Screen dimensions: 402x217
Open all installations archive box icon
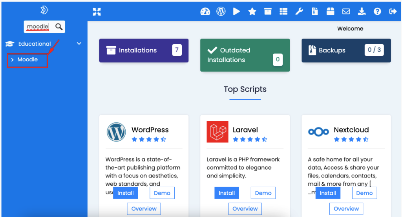(268, 11)
